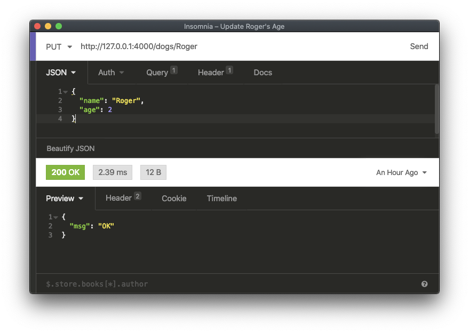The width and height of the screenshot is (469, 333).
Task: Open the PUT method dropdown
Action: click(x=59, y=46)
